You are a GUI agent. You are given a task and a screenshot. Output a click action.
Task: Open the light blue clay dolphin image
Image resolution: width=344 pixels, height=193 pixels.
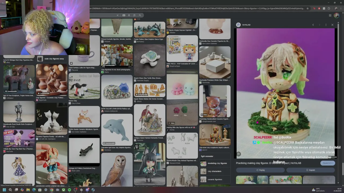point(117,130)
